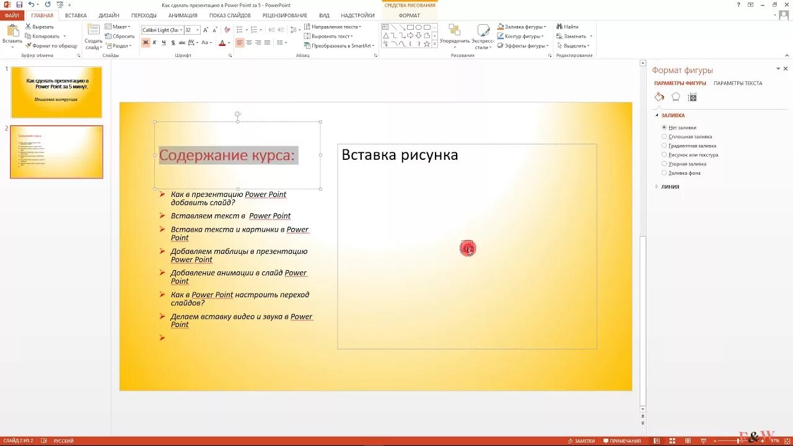
Task: Click Найти binoculars find button
Action: [x=567, y=27]
